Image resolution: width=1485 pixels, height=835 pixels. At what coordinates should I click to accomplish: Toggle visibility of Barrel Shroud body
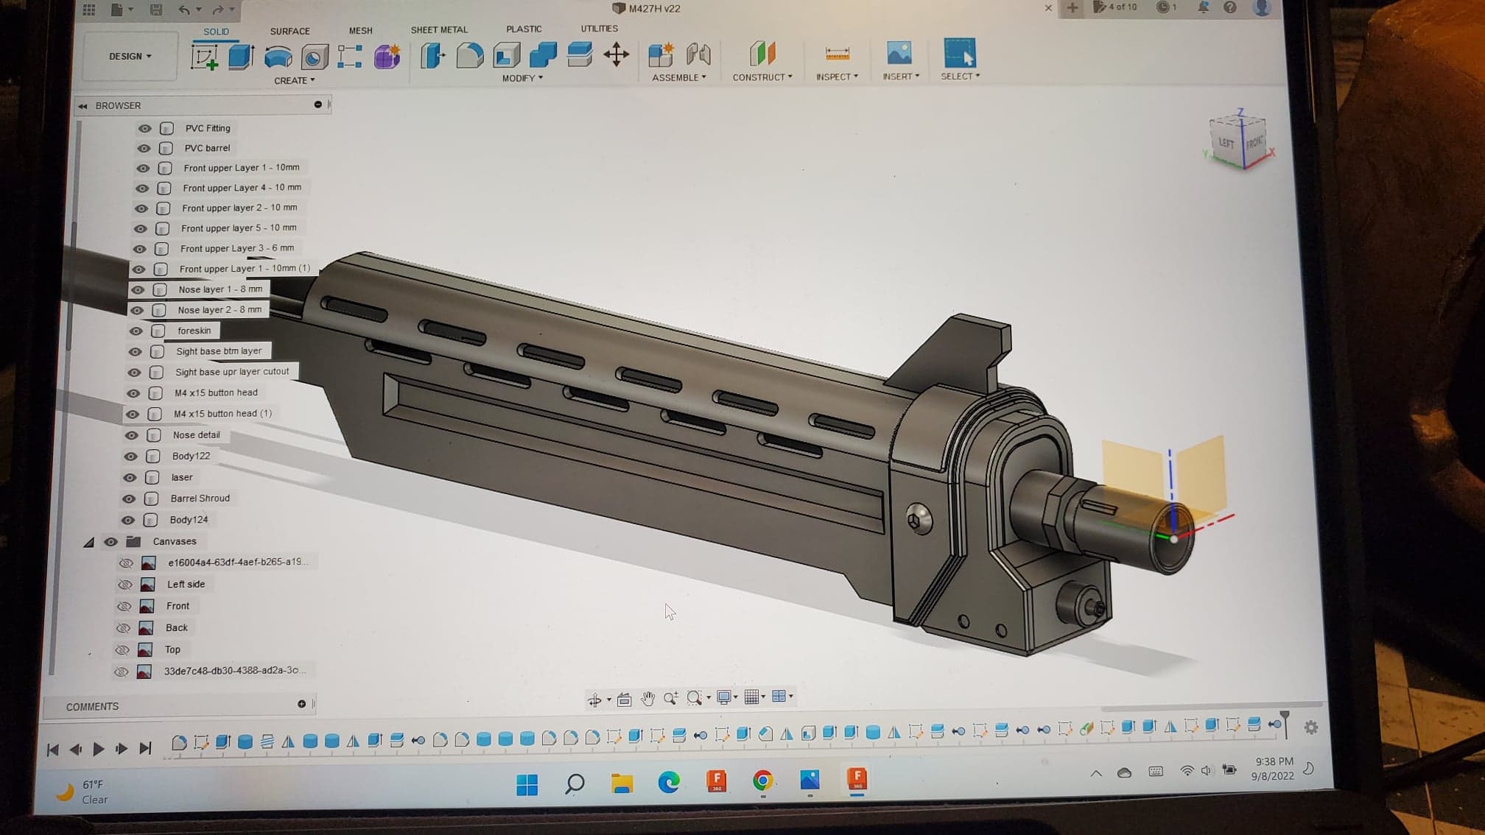click(x=129, y=498)
